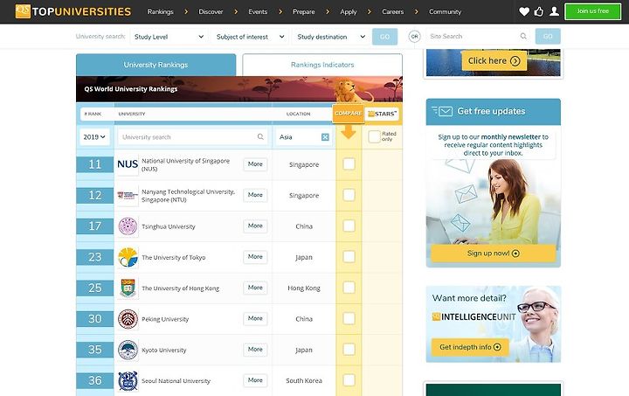Image resolution: width=629 pixels, height=396 pixels.
Task: Switch to Rankings Indicators tab
Action: pyautogui.click(x=322, y=65)
